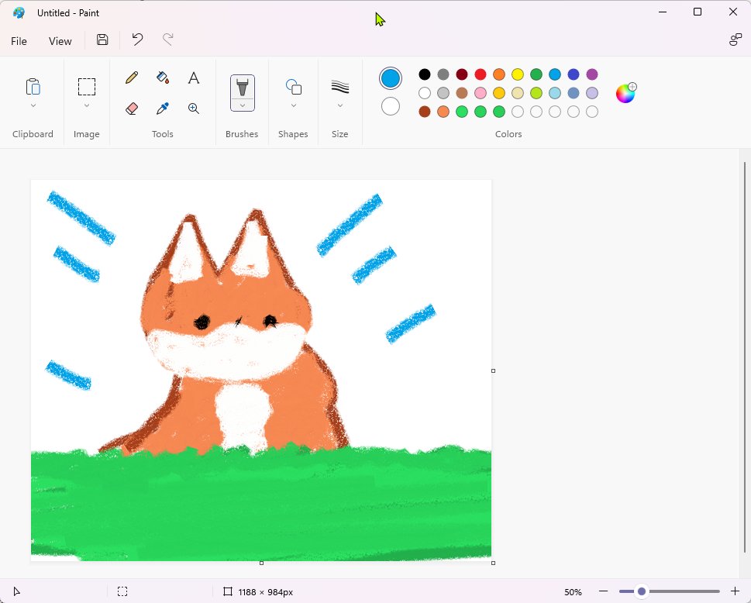Click the rectangular Select tool icon

tap(87, 87)
